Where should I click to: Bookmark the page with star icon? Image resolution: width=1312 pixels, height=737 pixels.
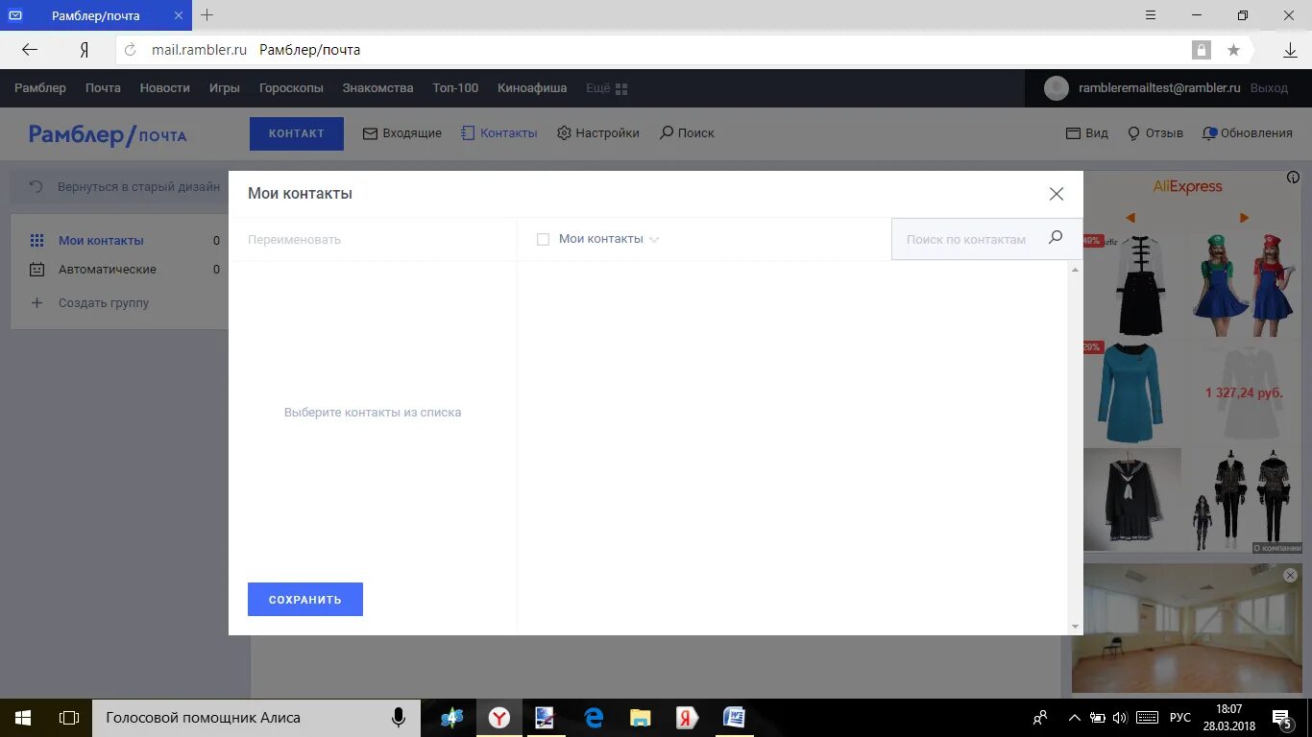(x=1234, y=50)
